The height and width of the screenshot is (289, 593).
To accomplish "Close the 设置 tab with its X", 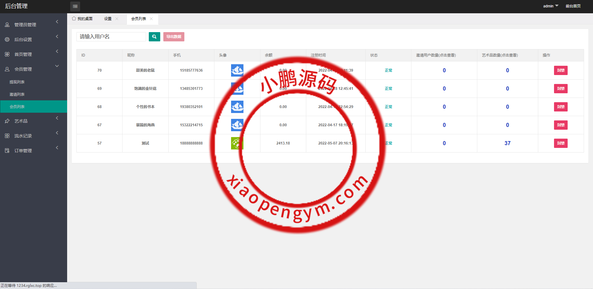I will point(117,19).
